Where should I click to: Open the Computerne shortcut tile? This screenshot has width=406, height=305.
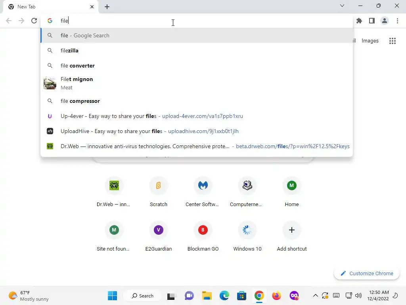[x=247, y=192]
